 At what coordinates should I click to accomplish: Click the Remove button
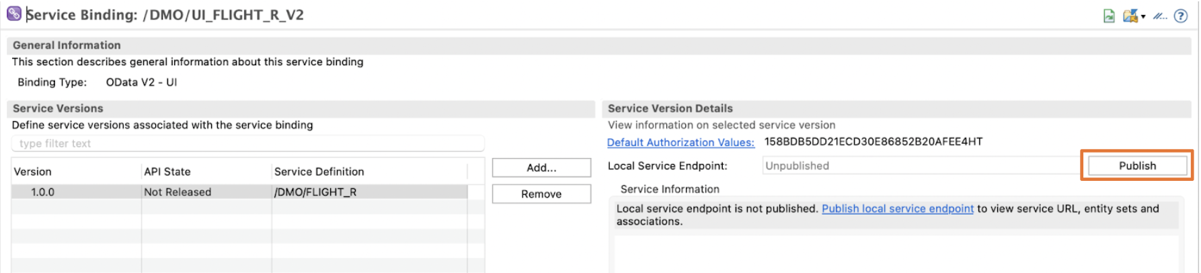(541, 194)
